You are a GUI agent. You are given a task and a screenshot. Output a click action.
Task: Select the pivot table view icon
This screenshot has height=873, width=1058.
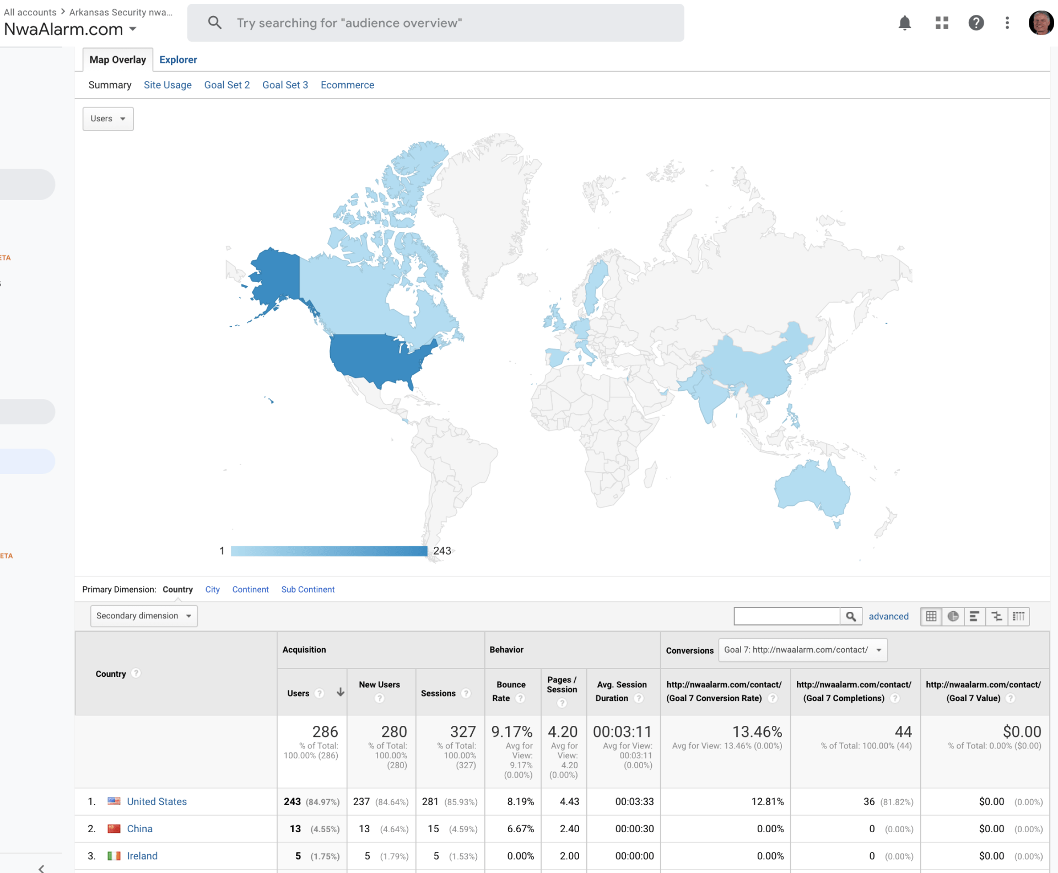pos(1018,616)
